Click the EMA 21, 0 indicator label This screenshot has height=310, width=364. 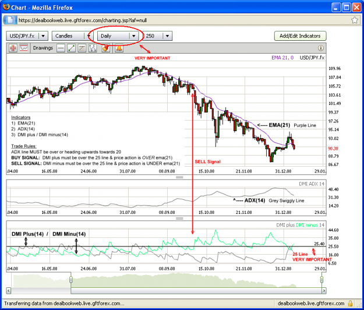[x=282, y=58]
